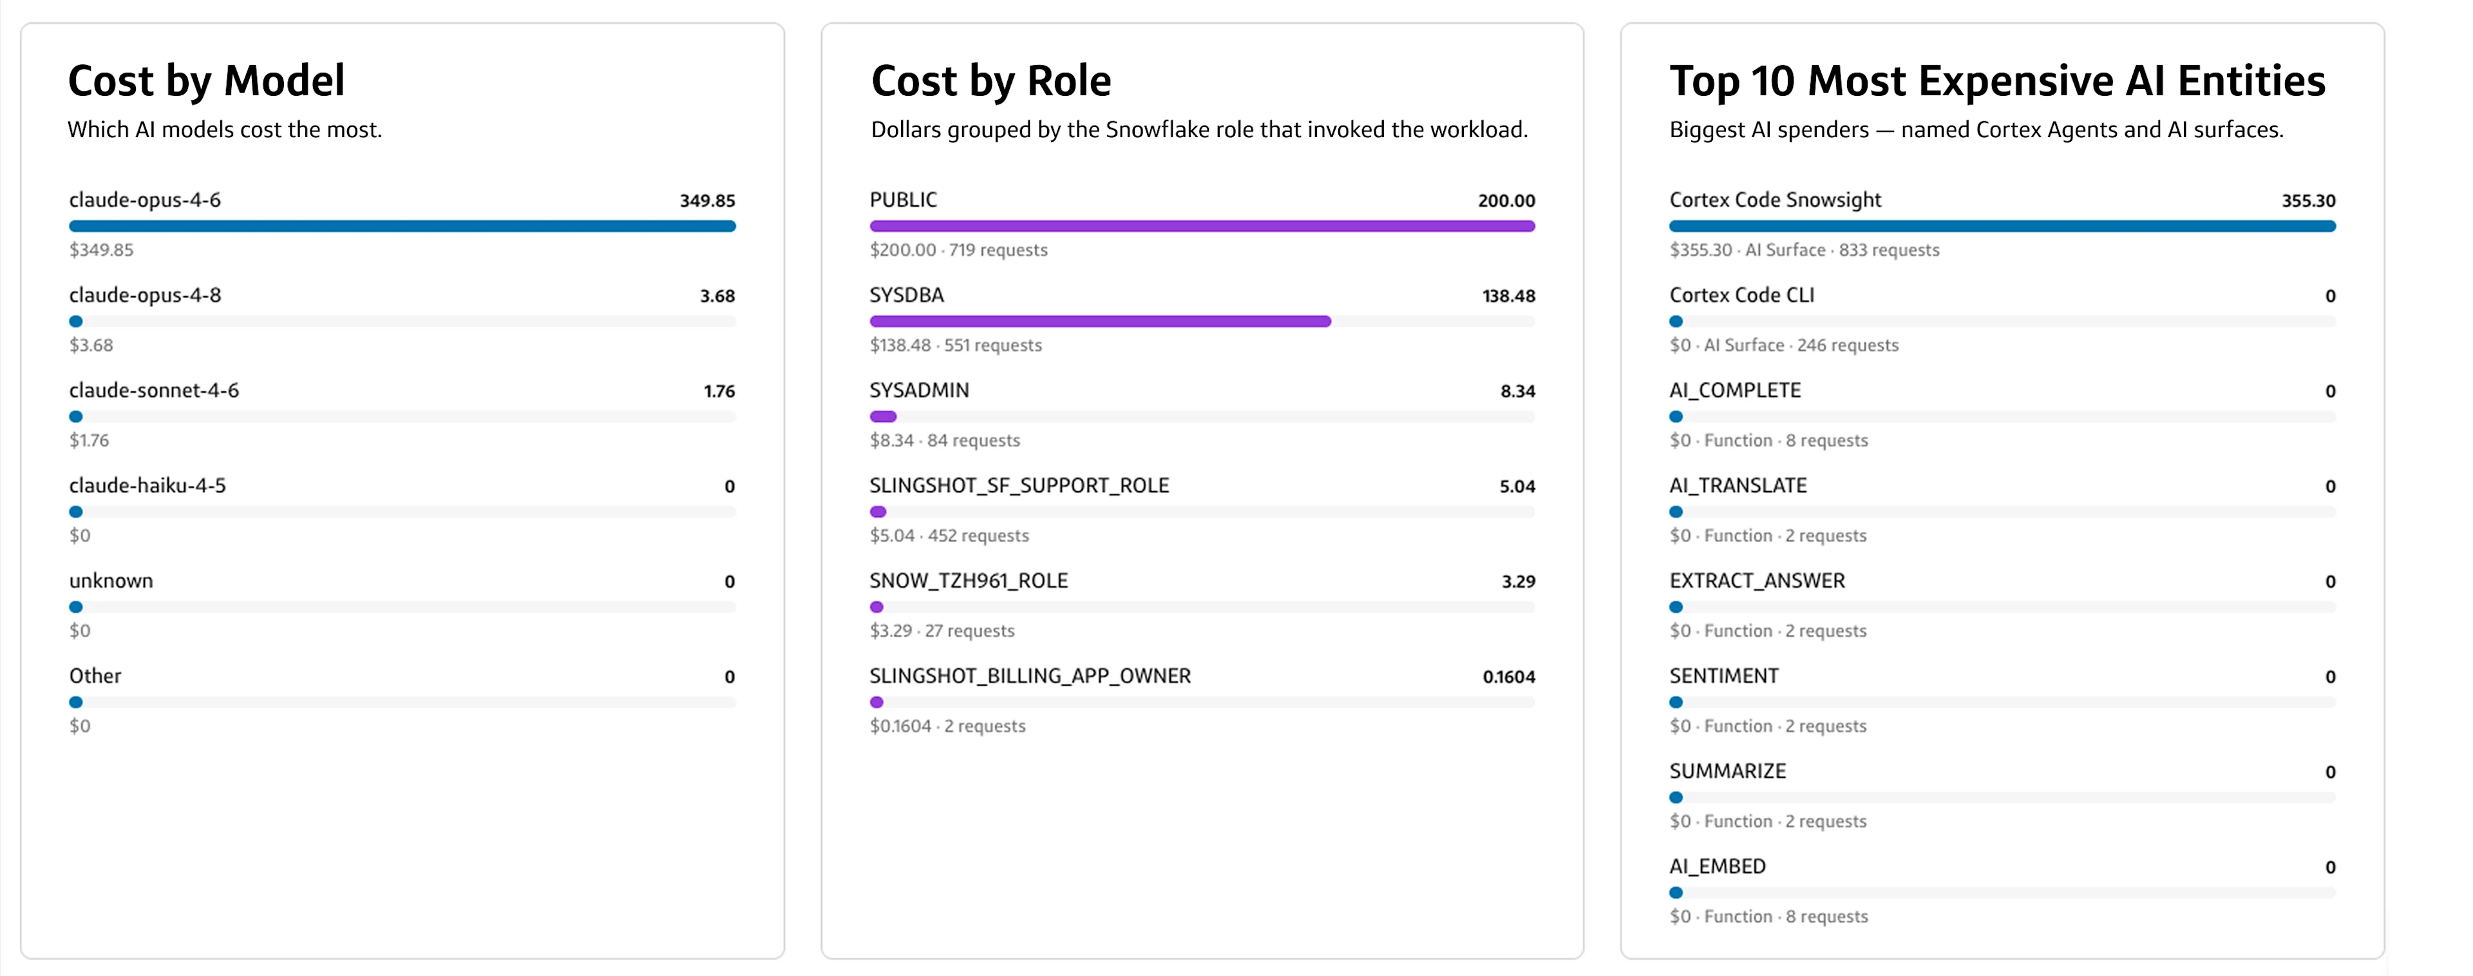Select the EXTRACT_ANSWER entity
The width and height of the screenshot is (2473, 976).
click(x=1757, y=581)
